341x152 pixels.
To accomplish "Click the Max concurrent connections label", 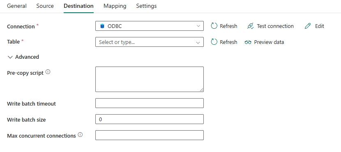I will pyautogui.click(x=41, y=136).
